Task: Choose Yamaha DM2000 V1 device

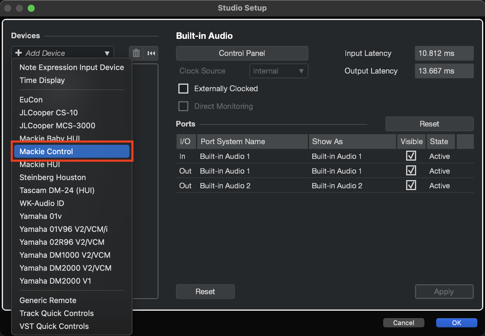Action: 72,281
